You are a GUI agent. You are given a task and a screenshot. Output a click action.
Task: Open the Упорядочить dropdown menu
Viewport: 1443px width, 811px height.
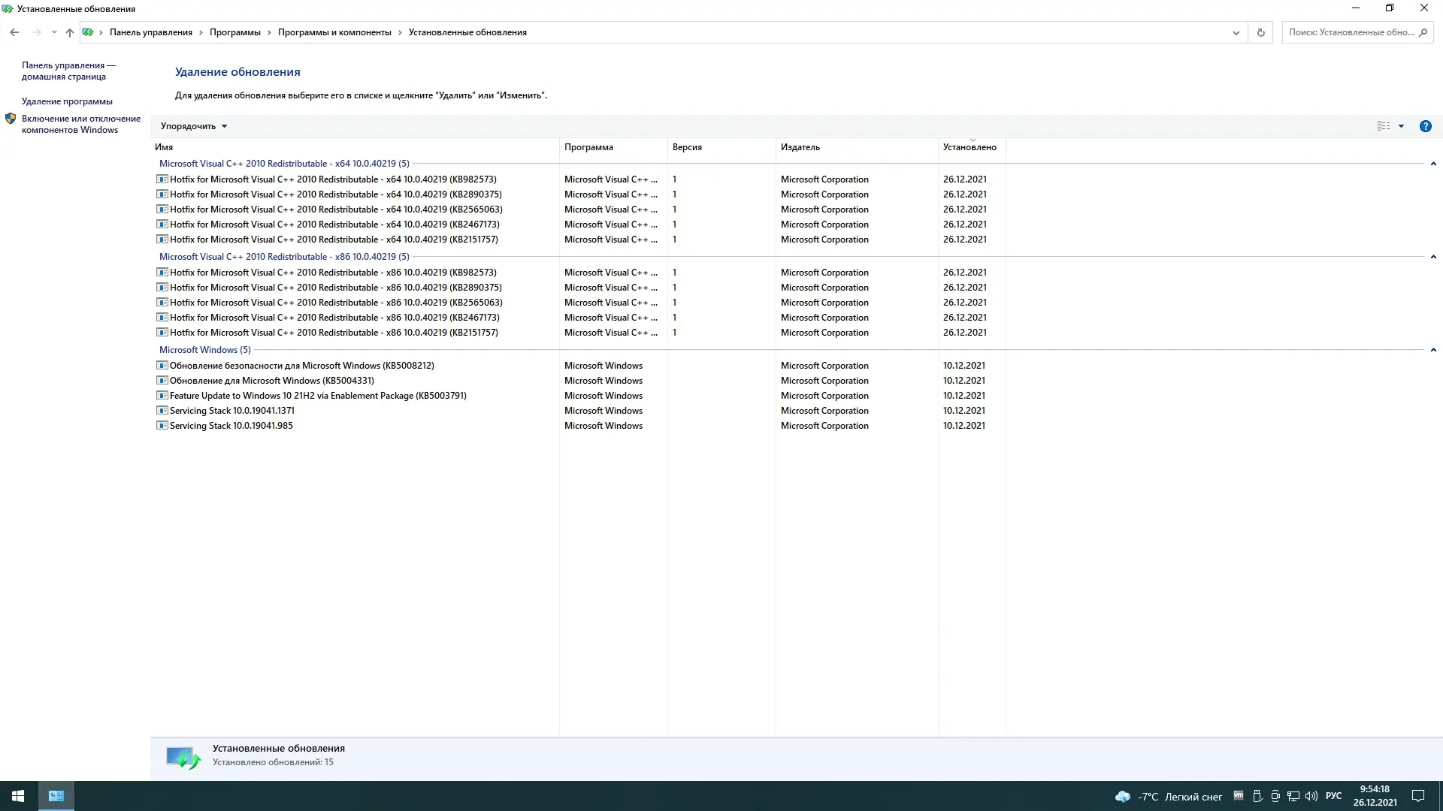click(x=193, y=126)
